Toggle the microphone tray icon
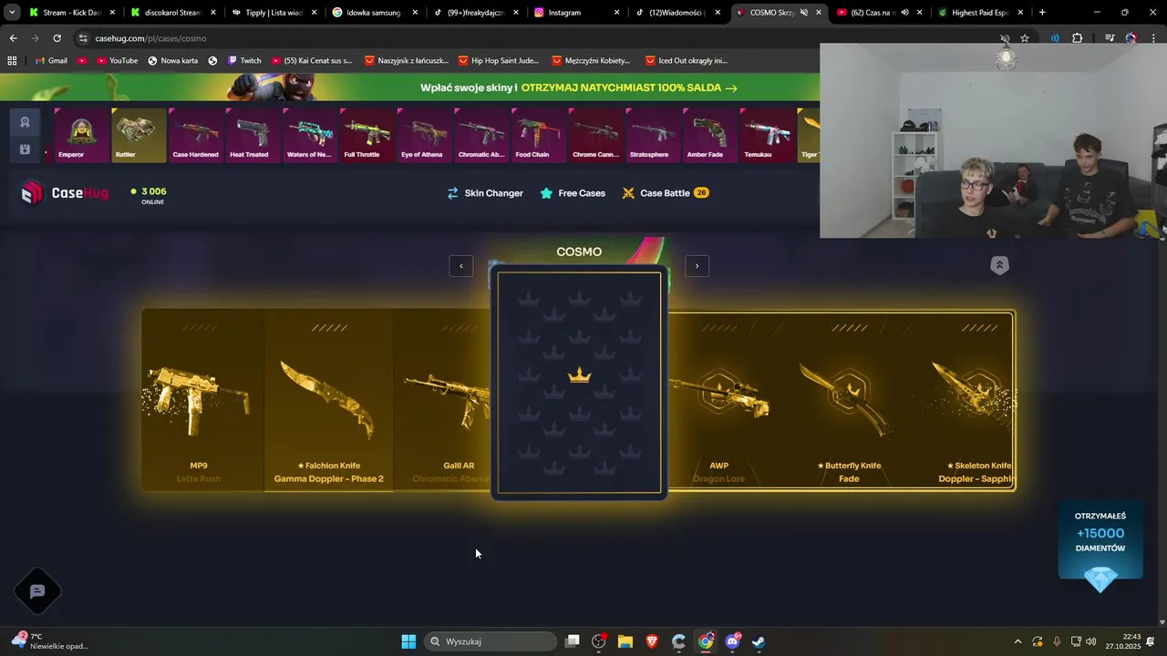 point(1057,641)
